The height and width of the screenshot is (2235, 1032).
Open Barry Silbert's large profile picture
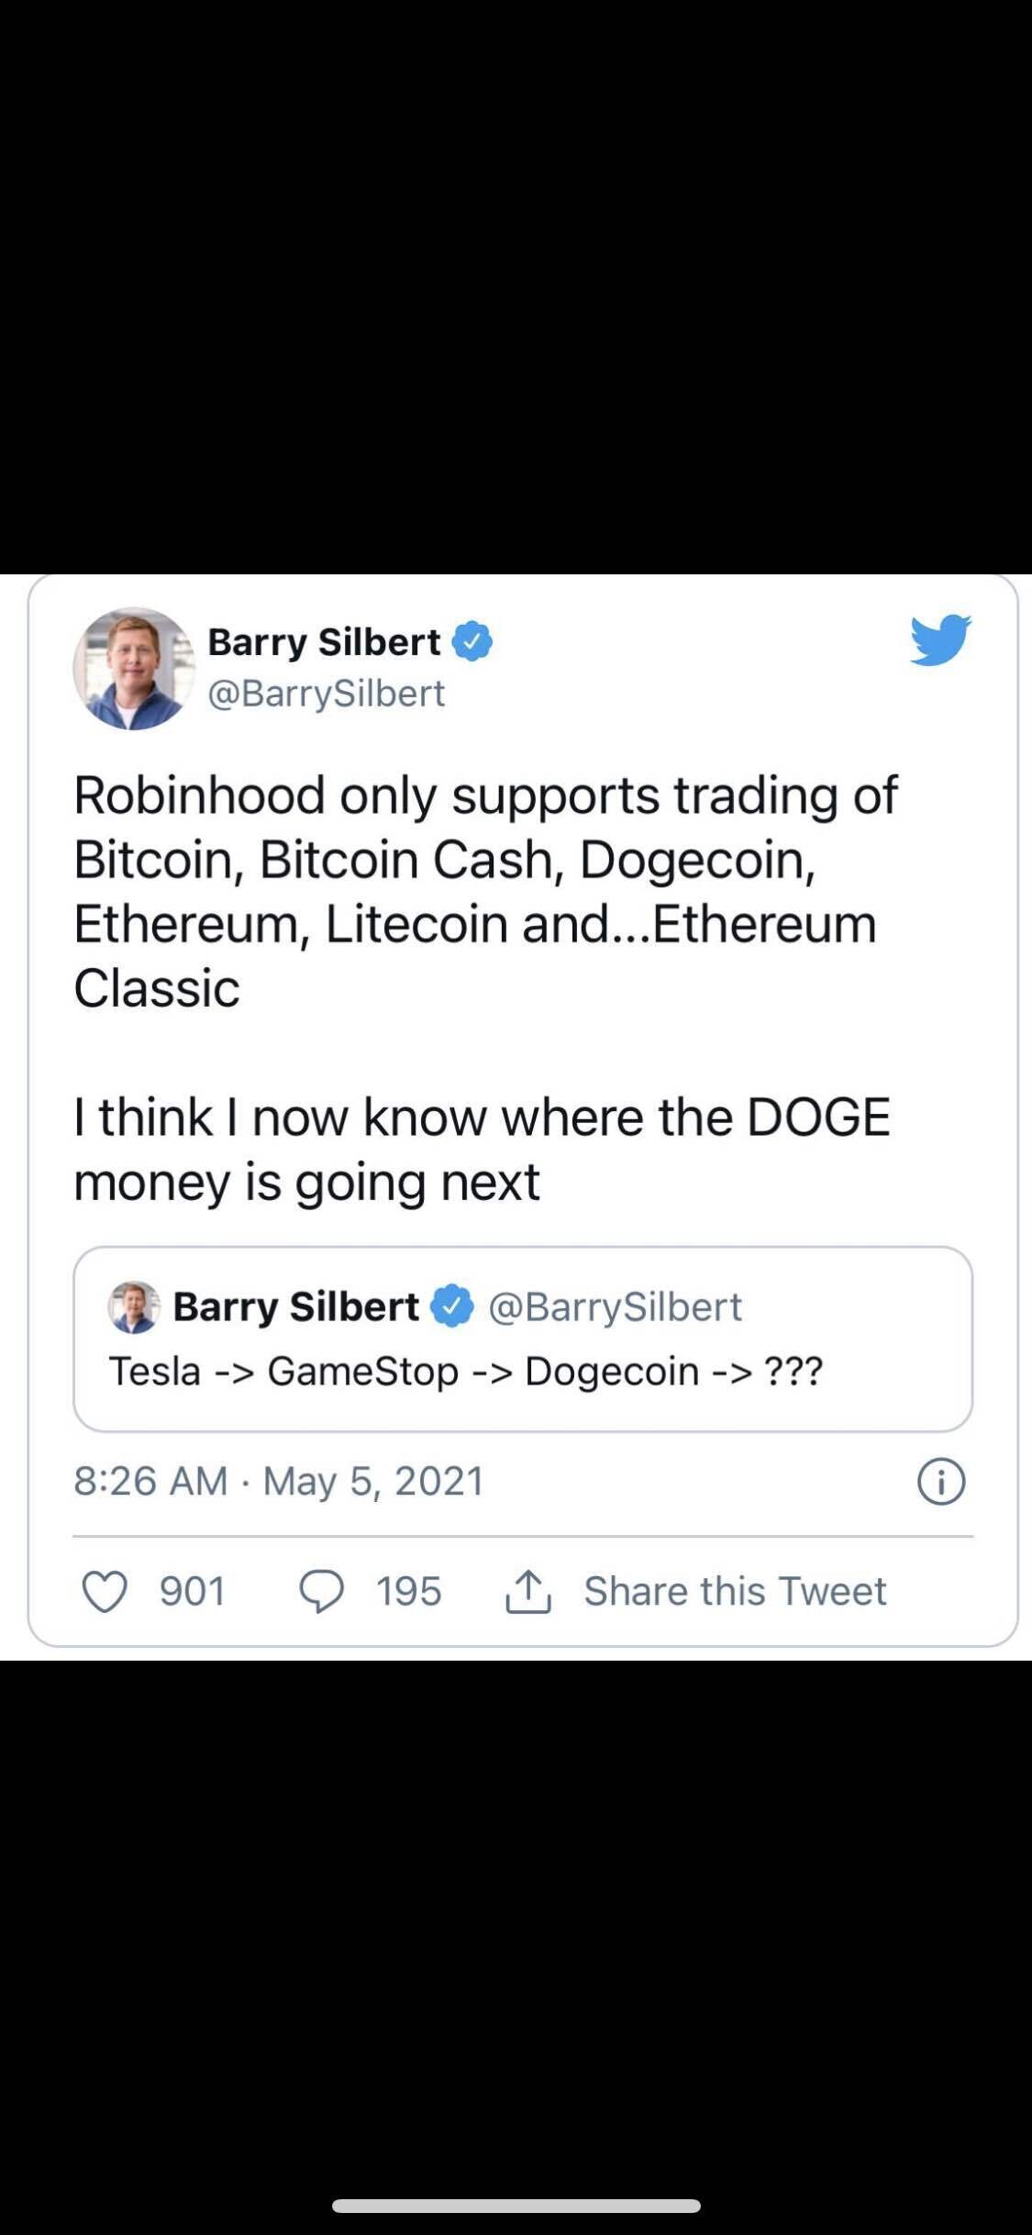[134, 668]
